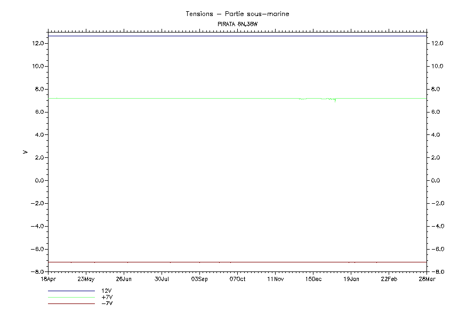Click the '12.0' label on the right axis

tap(437, 43)
